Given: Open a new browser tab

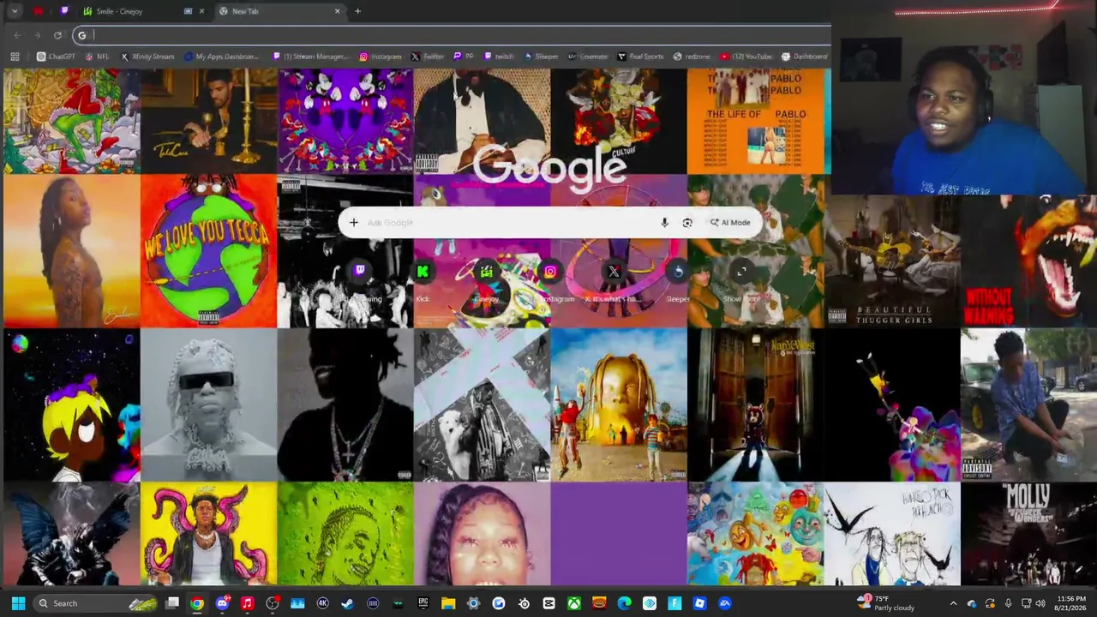Looking at the screenshot, I should pos(357,11).
